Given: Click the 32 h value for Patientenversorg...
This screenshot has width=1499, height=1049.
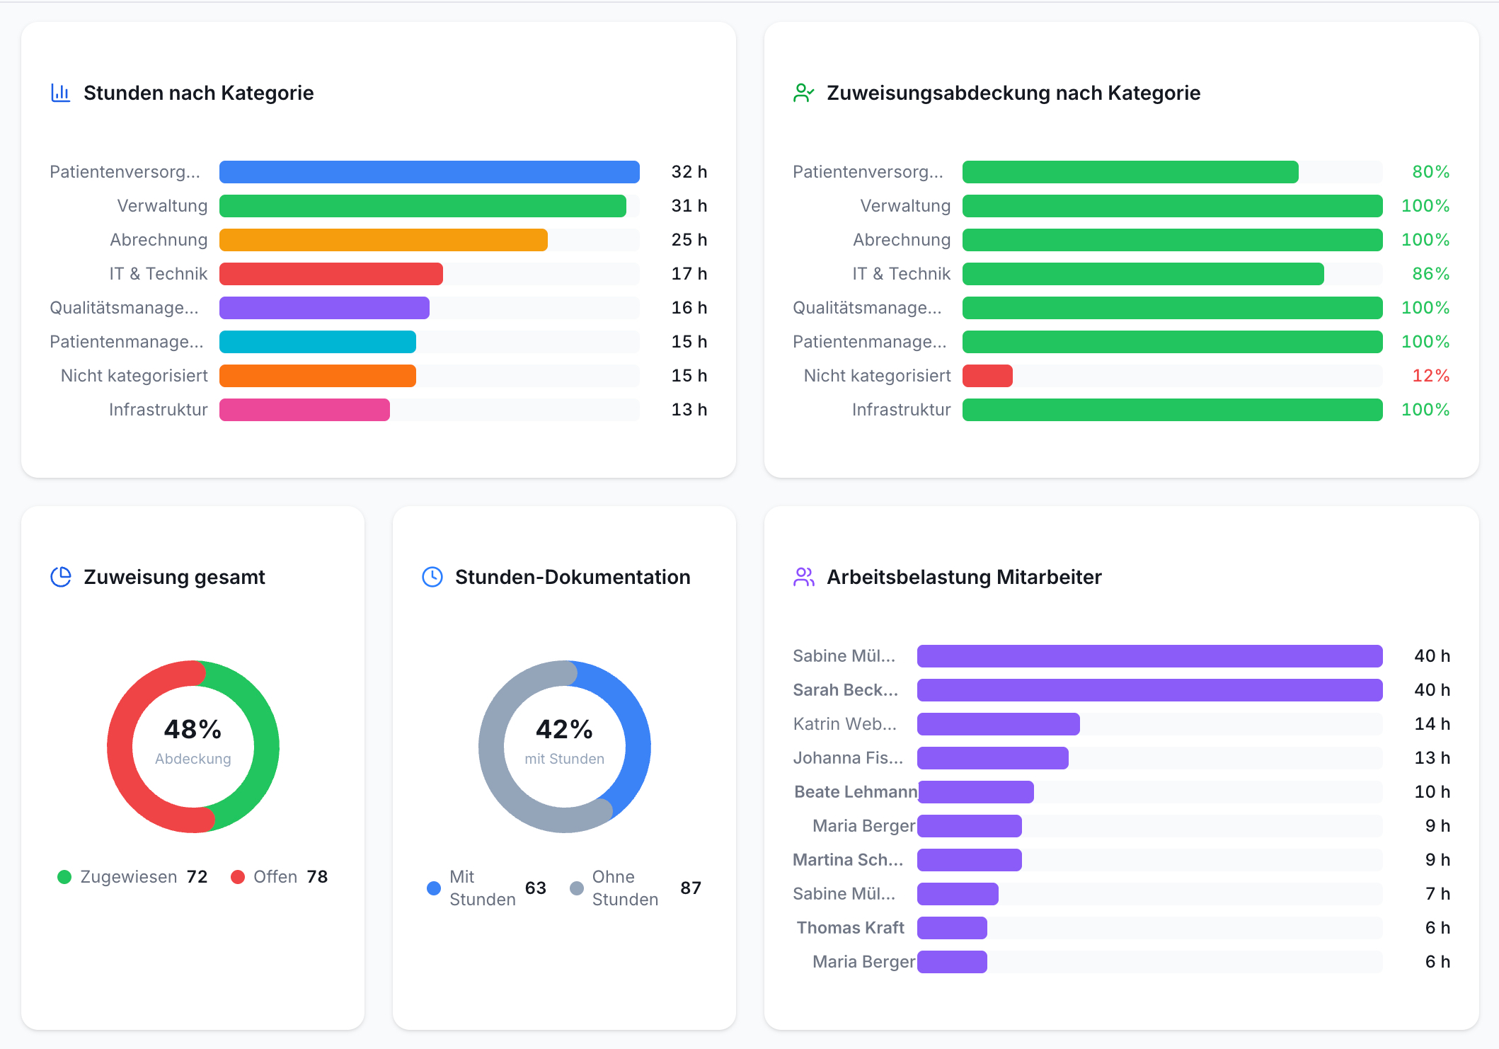Looking at the screenshot, I should [689, 172].
